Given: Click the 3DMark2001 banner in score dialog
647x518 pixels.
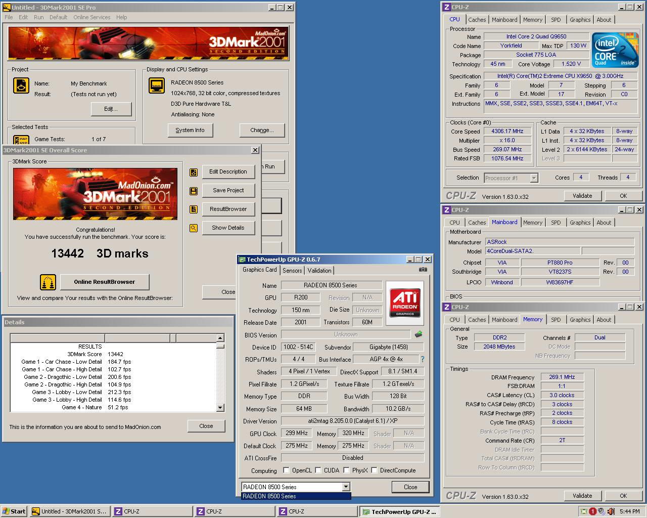Looking at the screenshot, I should (x=95, y=194).
